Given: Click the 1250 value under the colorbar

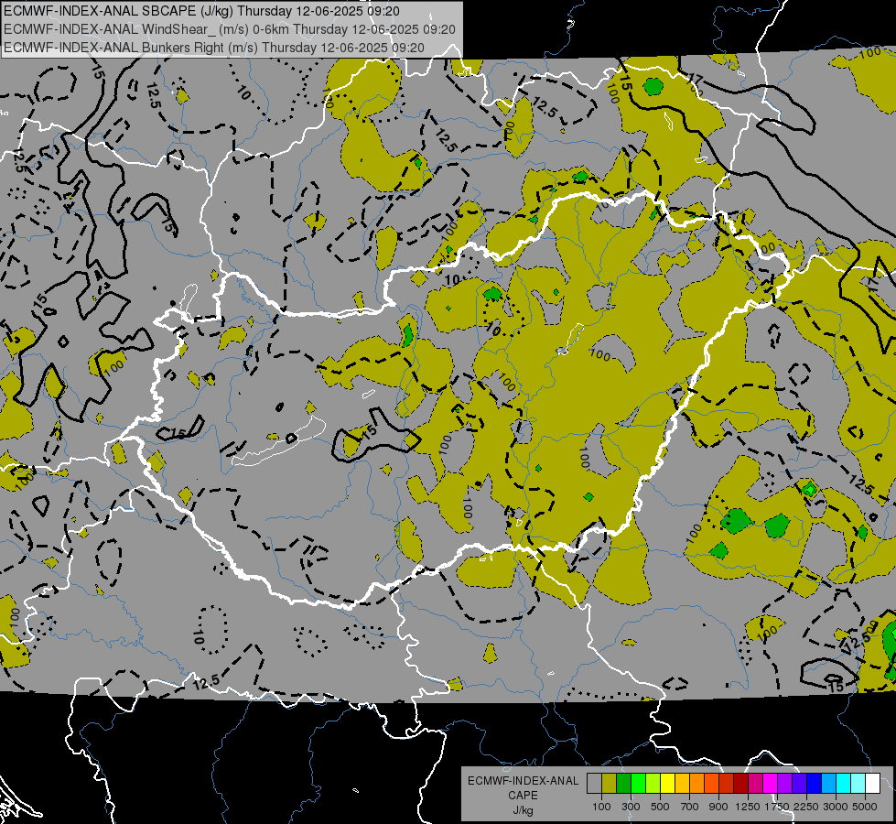Looking at the screenshot, I should (x=748, y=807).
